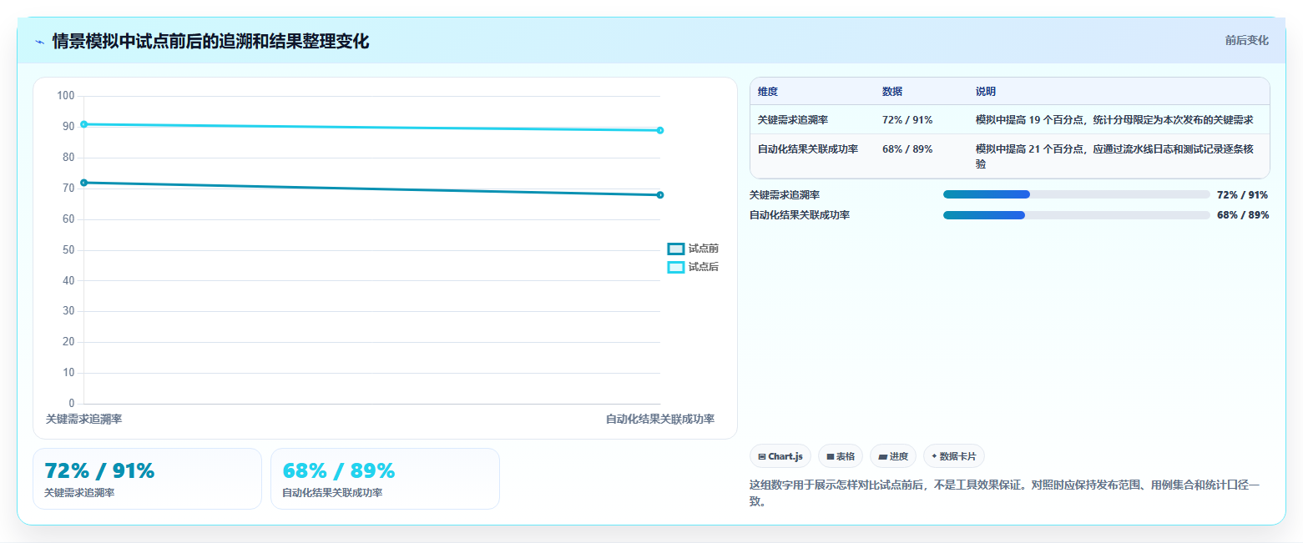Click the 维度 column header
Screen dimensions: 1303x543
[768, 92]
